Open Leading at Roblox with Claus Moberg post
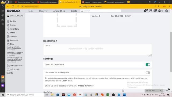The height and width of the screenshot is (97, 172). point(14,48)
